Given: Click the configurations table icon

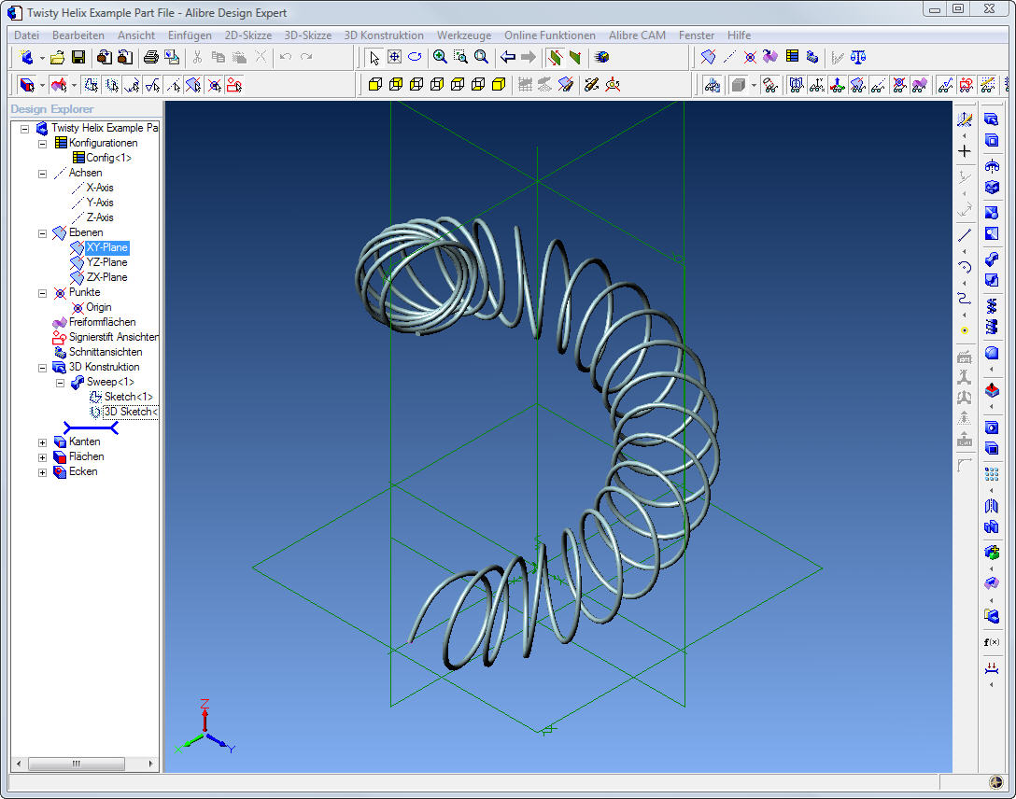Looking at the screenshot, I should 792,57.
